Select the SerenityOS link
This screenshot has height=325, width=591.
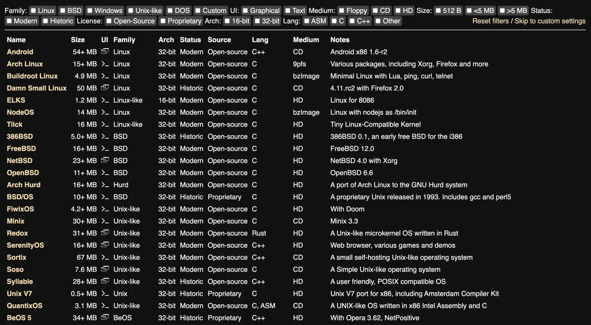(x=25, y=245)
